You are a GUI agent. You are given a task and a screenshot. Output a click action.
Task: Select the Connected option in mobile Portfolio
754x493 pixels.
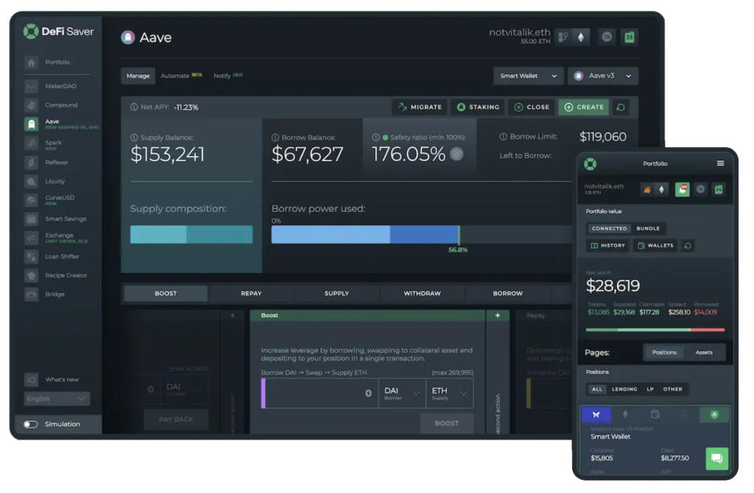point(609,229)
